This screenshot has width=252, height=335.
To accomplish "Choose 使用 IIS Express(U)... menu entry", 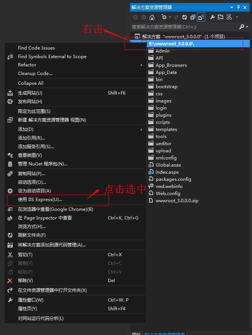I will 40,200.
